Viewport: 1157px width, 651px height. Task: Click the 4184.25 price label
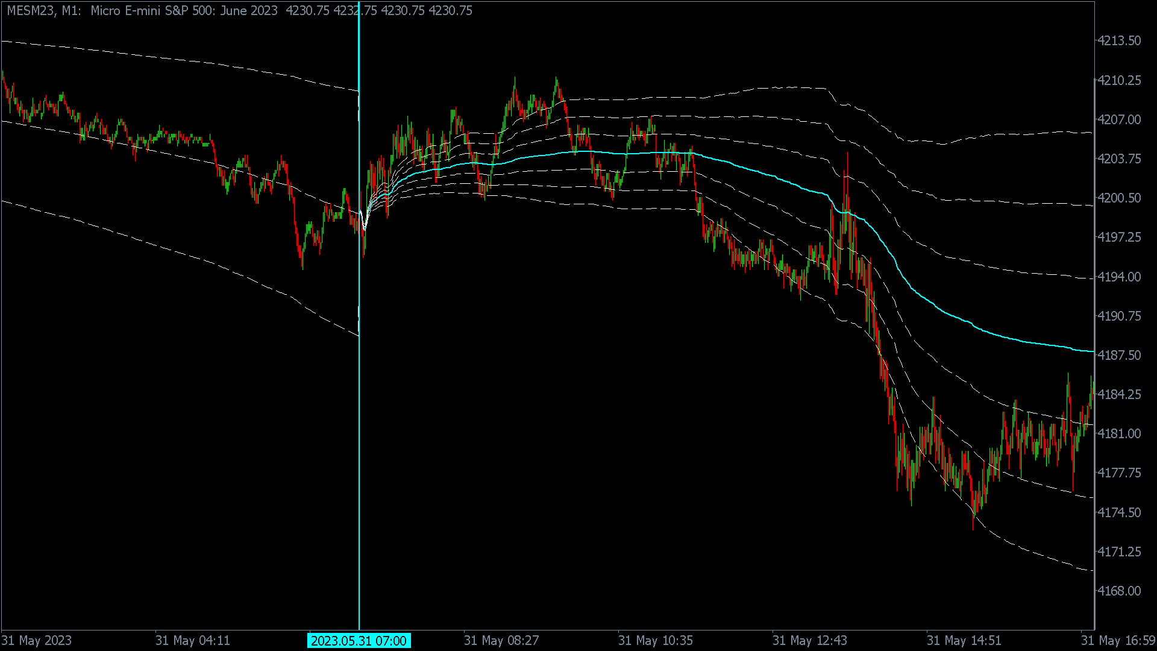pyautogui.click(x=1119, y=394)
